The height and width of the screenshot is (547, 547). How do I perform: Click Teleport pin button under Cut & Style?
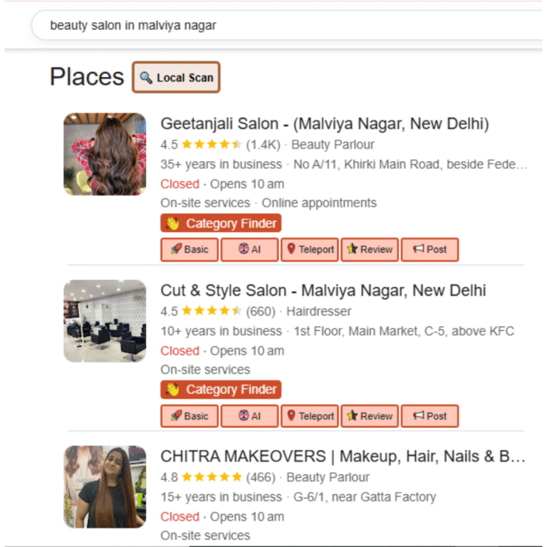[309, 416]
